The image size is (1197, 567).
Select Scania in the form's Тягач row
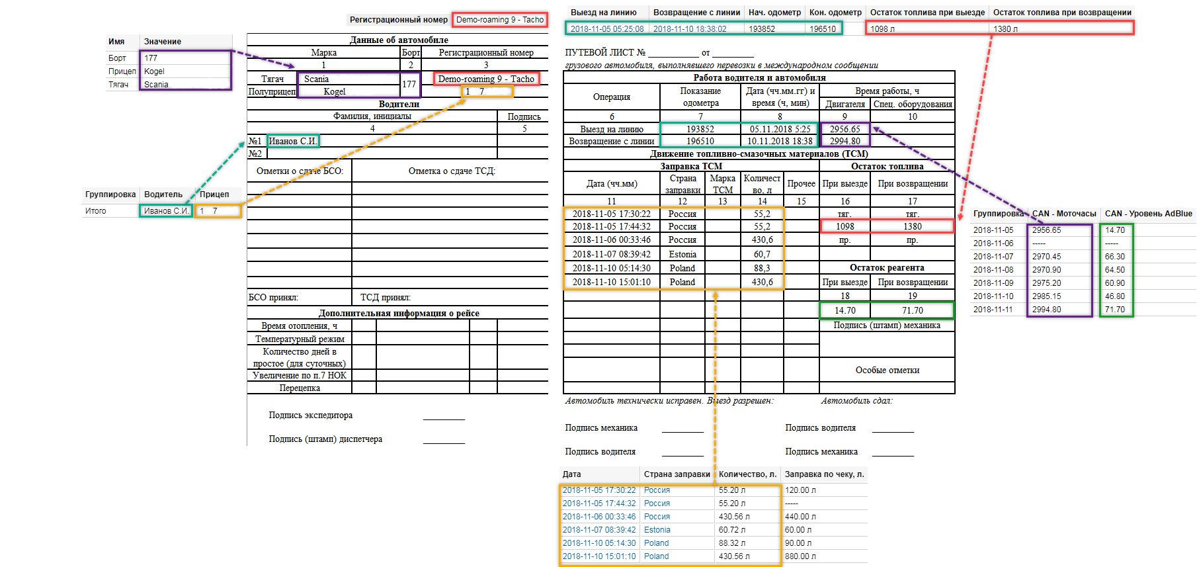tap(316, 79)
